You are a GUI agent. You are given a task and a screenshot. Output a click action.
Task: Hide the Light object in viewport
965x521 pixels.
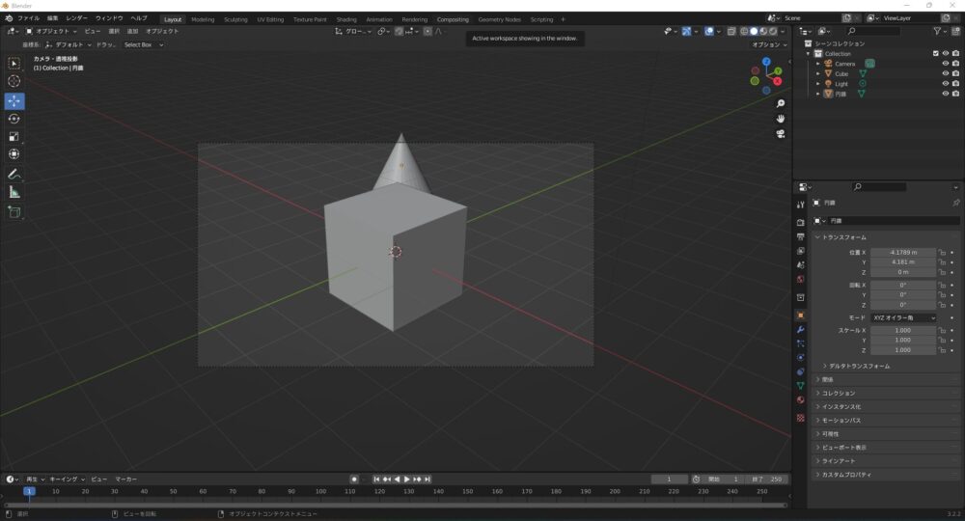946,84
